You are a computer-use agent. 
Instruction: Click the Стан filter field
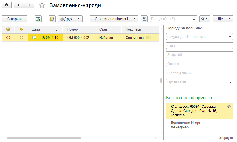click(x=197, y=46)
